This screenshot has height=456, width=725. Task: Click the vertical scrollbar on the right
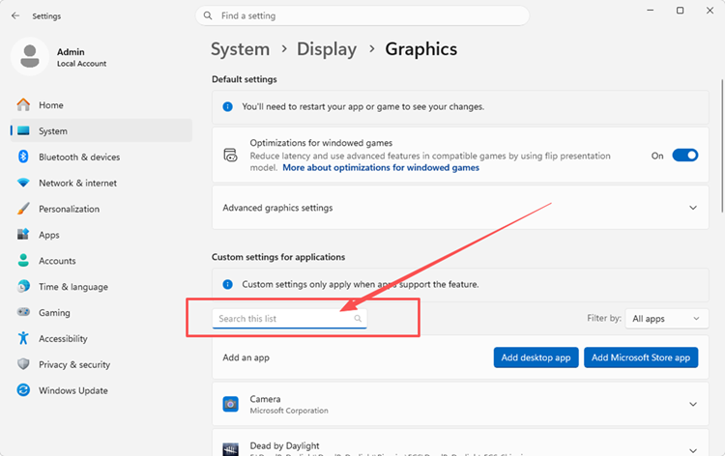(722, 146)
